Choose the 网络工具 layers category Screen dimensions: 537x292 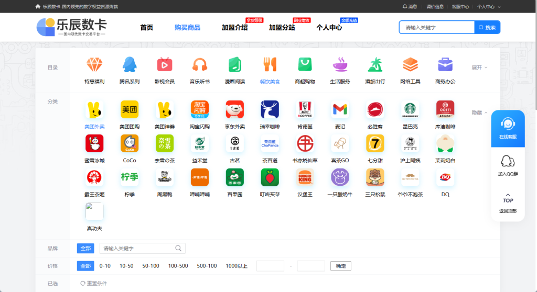click(410, 64)
